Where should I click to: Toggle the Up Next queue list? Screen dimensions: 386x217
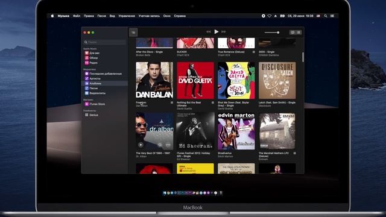pos(299,32)
